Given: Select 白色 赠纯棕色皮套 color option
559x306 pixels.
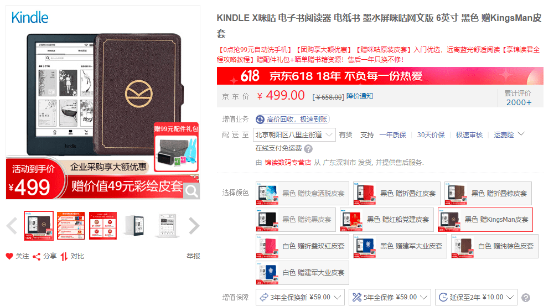Looking at the screenshot, I should pyautogui.click(x=494, y=246).
